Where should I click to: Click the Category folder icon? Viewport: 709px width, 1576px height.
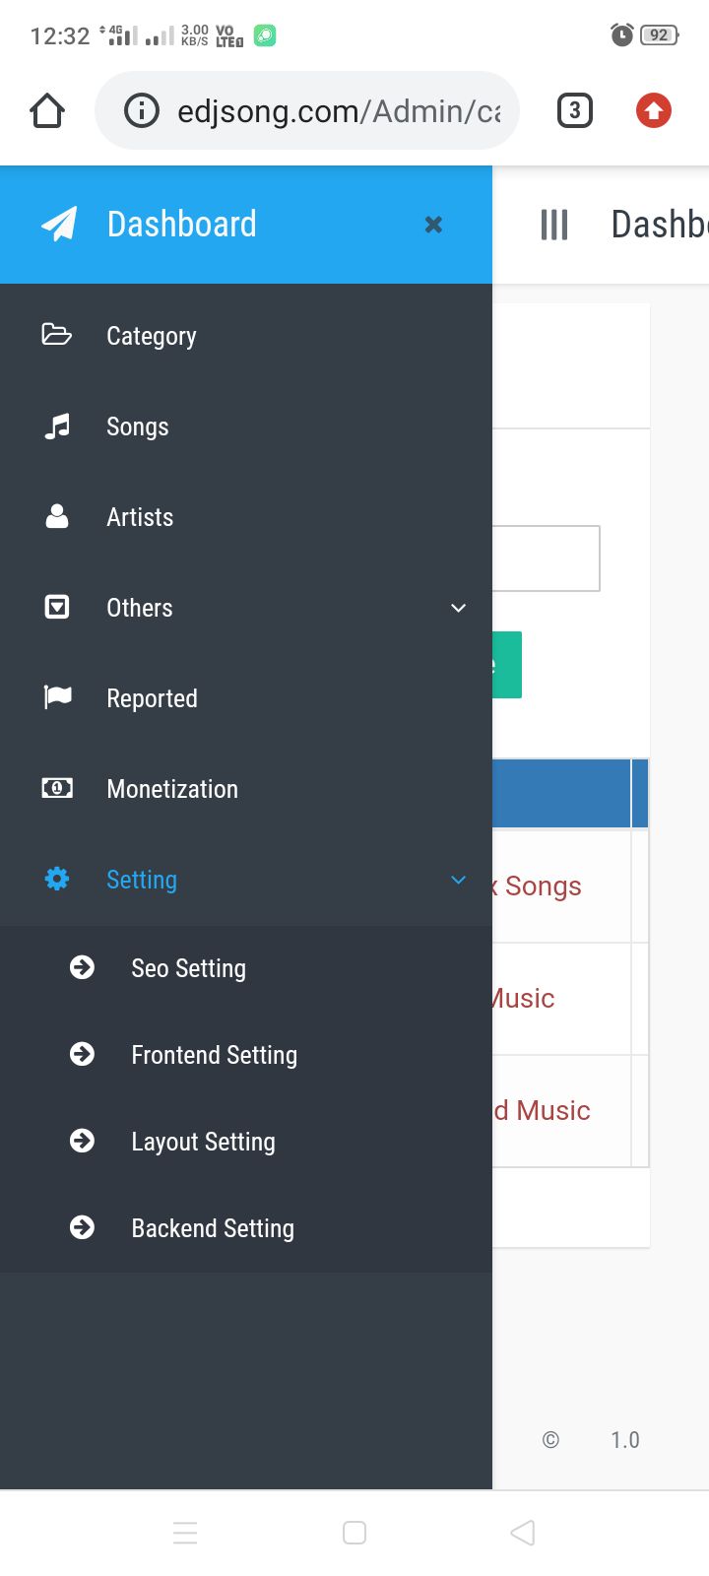(x=57, y=335)
